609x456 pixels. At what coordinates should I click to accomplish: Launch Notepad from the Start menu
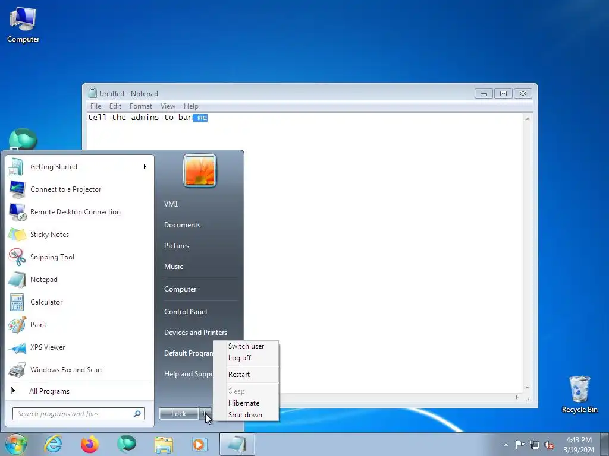tap(80, 280)
